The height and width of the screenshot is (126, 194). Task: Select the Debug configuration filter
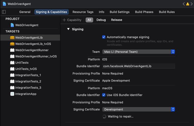(101, 20)
